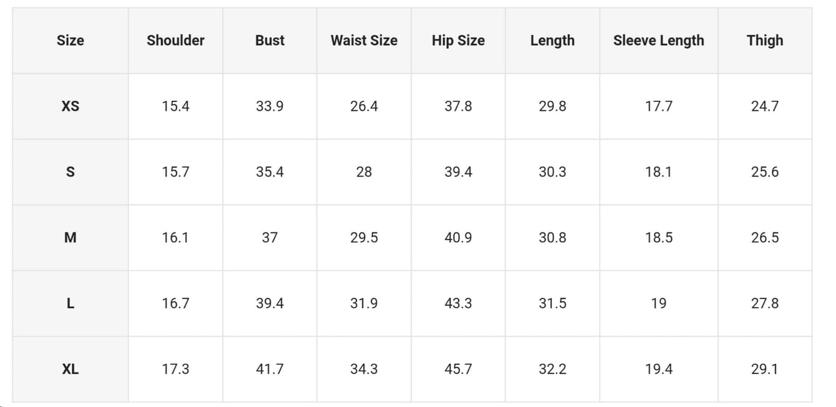Click the Length column header
This screenshot has width=836, height=407.
(x=553, y=40)
